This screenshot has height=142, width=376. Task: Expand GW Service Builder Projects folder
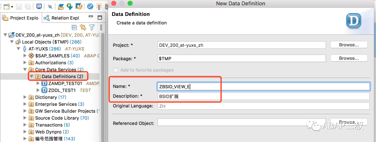pyautogui.click(x=25, y=111)
